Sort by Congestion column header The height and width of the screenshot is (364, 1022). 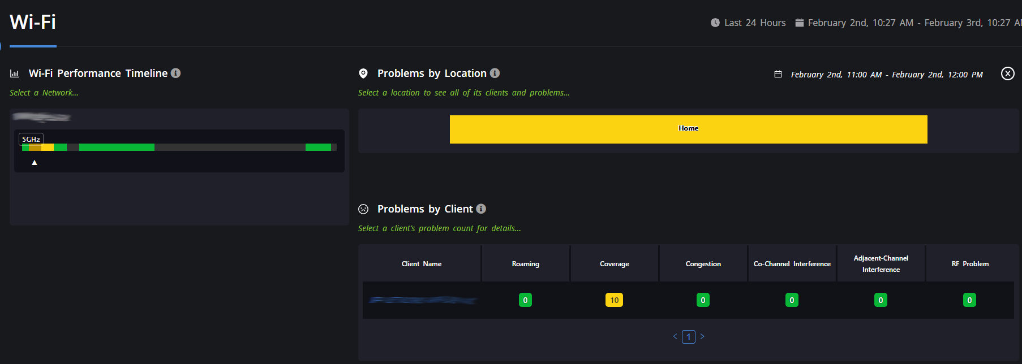coord(703,264)
